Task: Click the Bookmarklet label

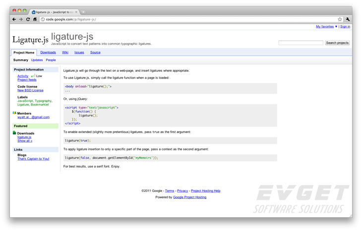Action: pos(40,104)
